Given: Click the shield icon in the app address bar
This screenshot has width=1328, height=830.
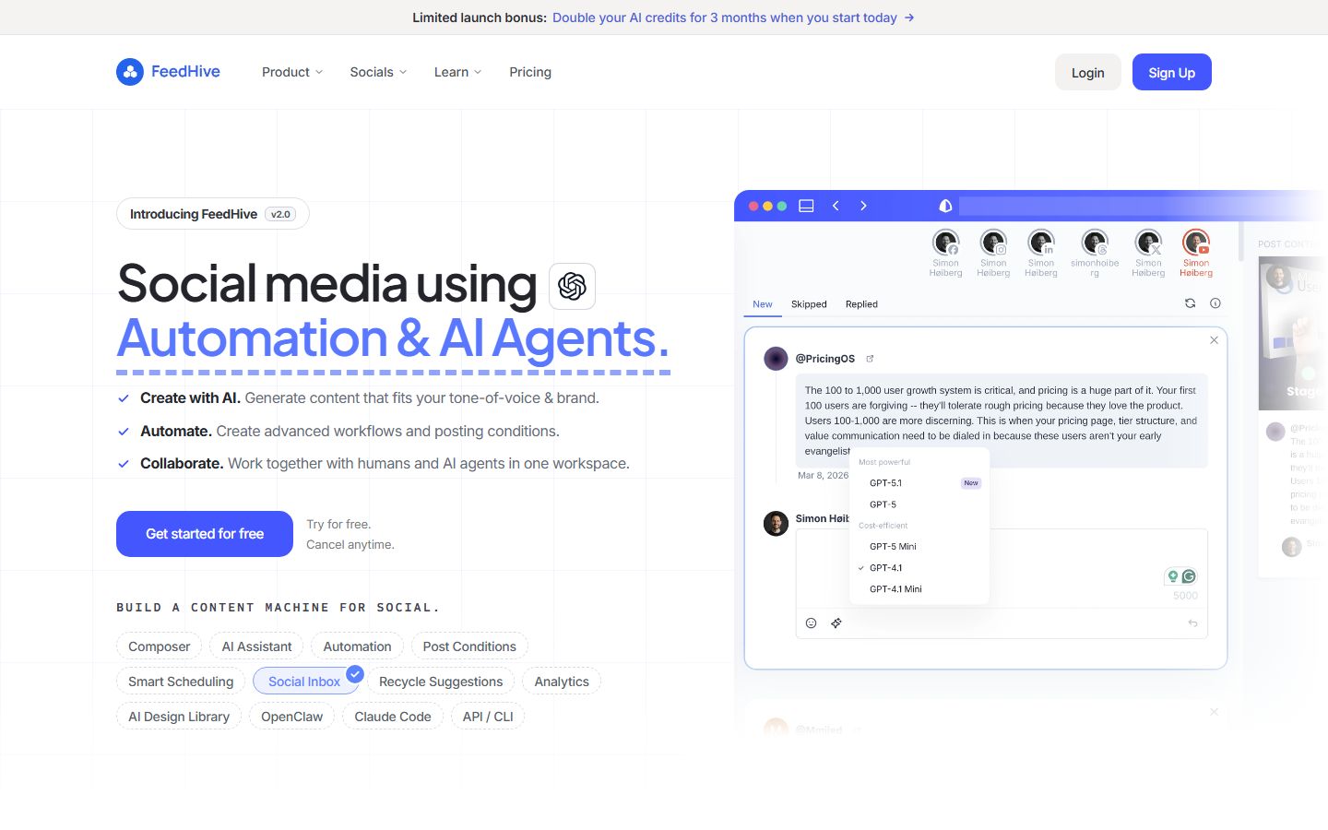Looking at the screenshot, I should coord(945,206).
